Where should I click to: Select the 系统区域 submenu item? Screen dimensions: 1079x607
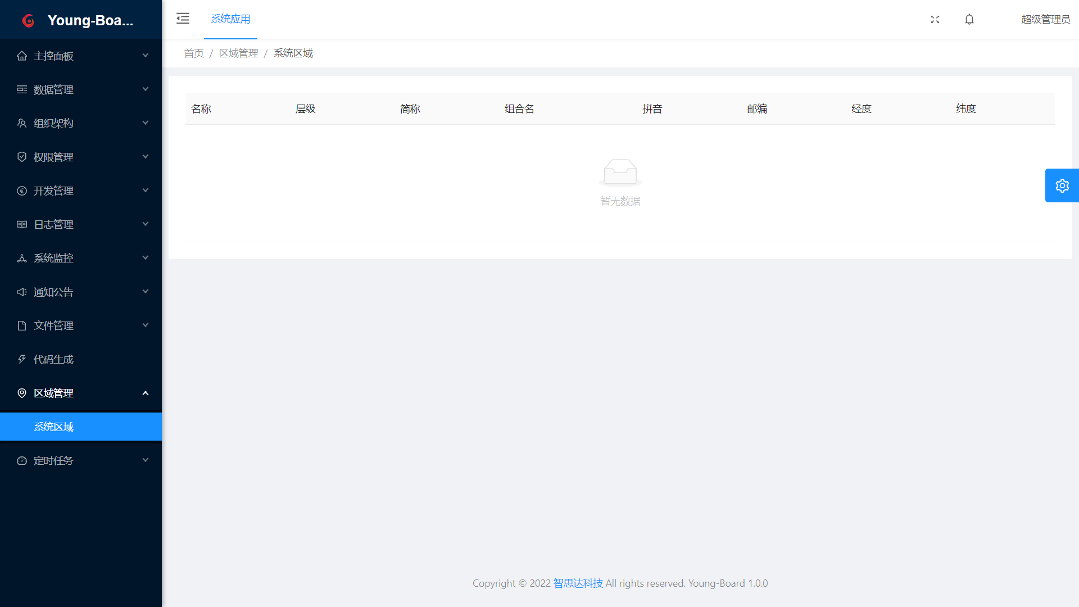54,427
